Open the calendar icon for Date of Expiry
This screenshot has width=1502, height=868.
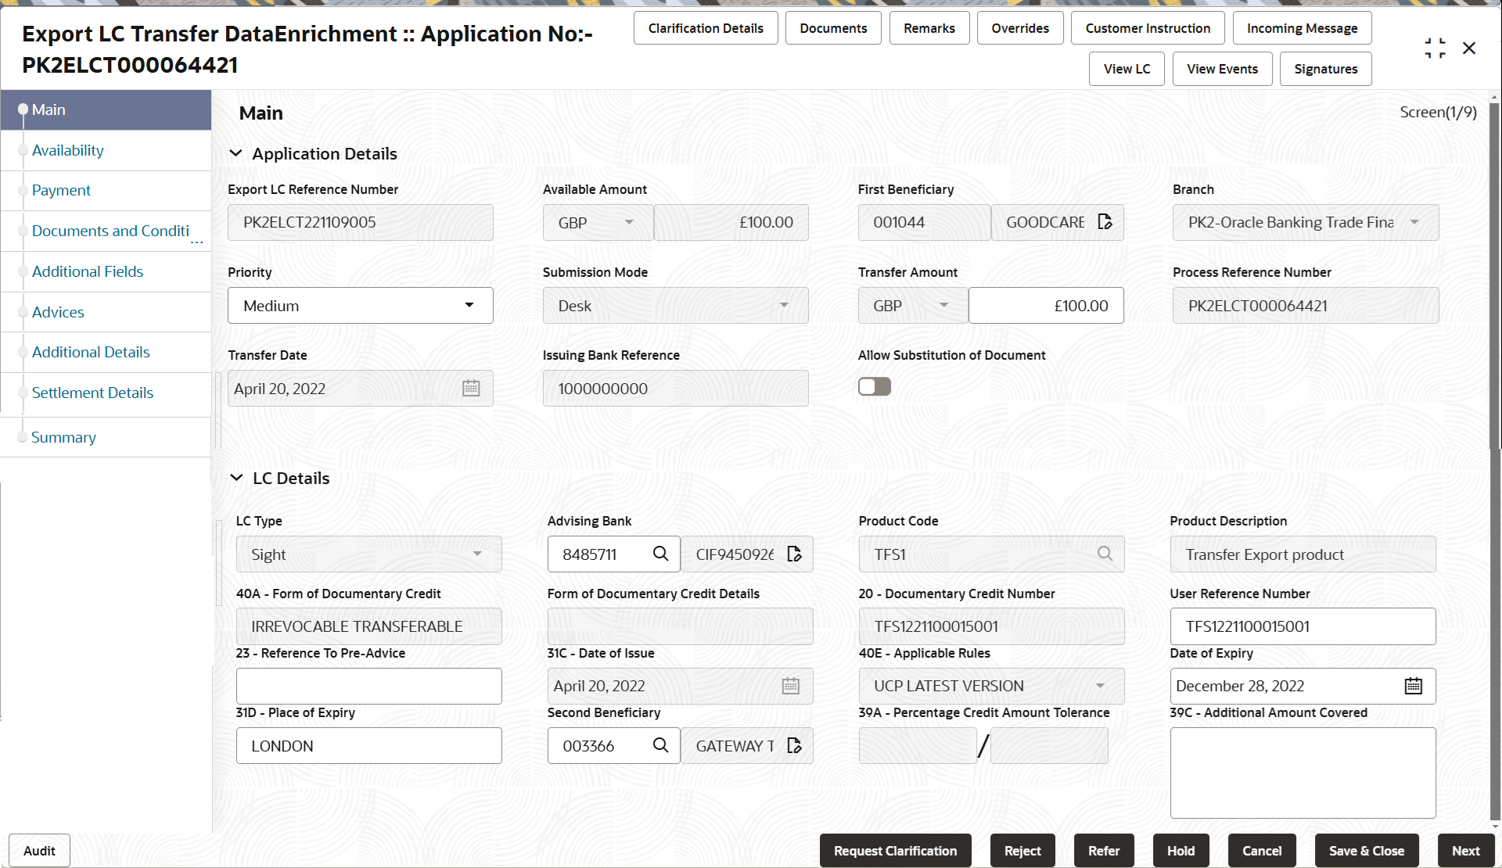(1414, 686)
